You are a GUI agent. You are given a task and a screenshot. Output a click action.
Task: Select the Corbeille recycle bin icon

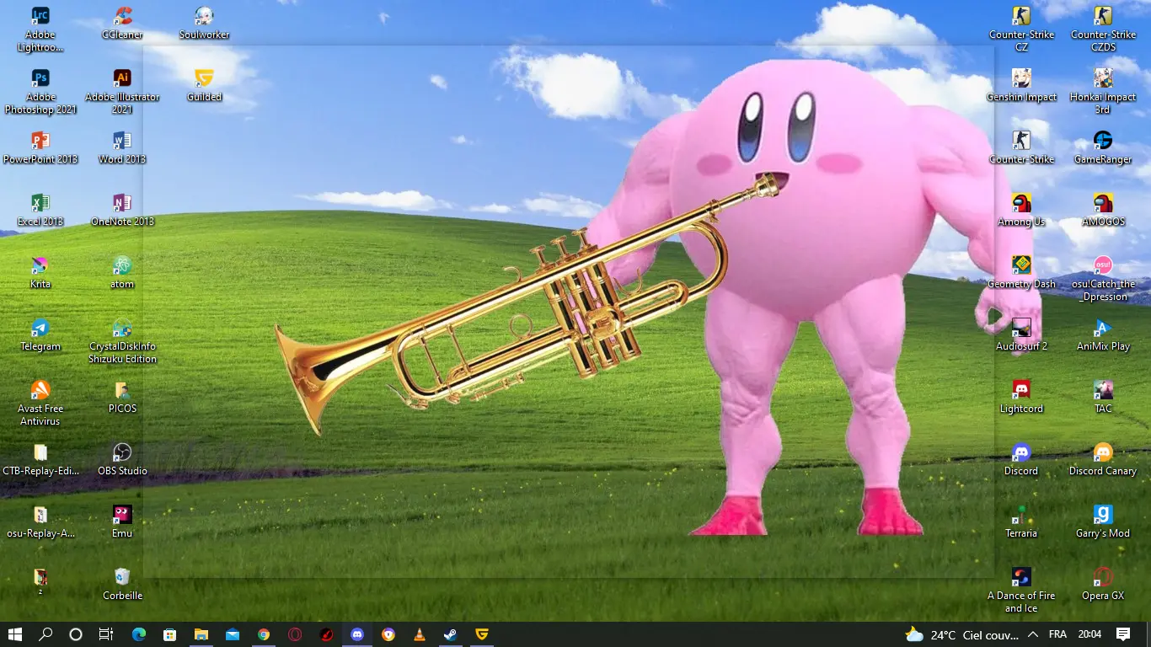coord(122,578)
